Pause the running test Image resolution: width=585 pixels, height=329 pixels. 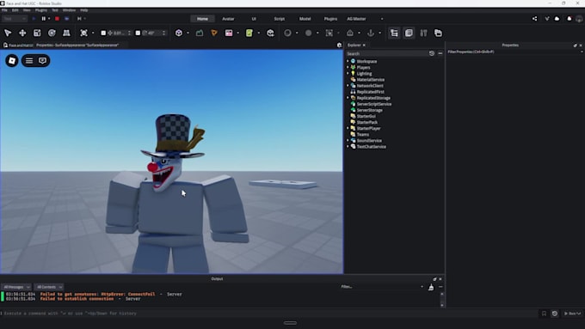pyautogui.click(x=44, y=19)
